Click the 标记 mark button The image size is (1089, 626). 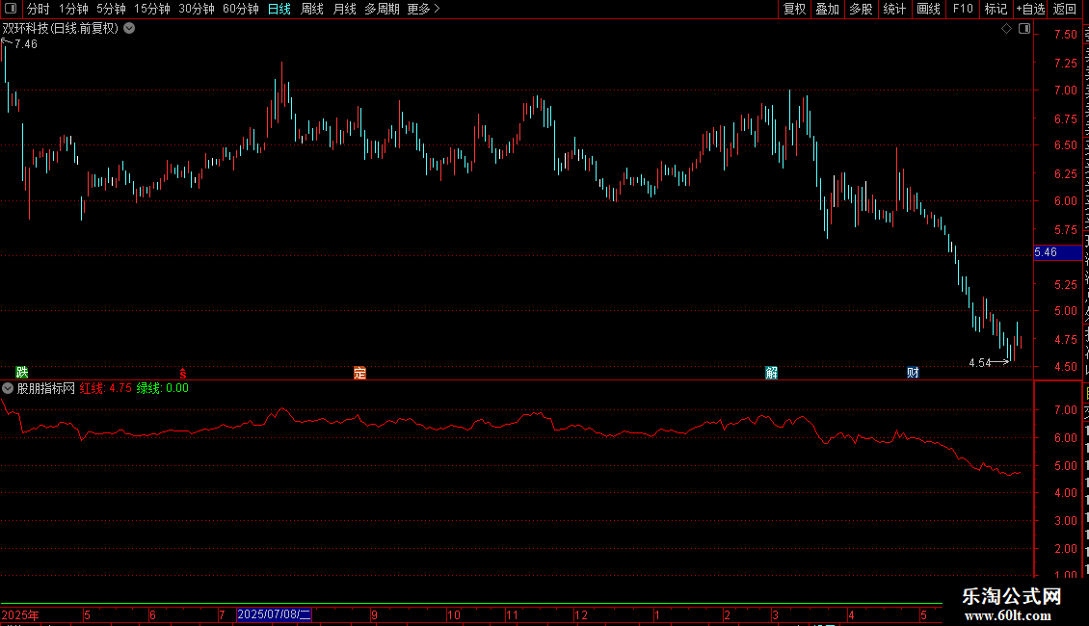pos(996,9)
